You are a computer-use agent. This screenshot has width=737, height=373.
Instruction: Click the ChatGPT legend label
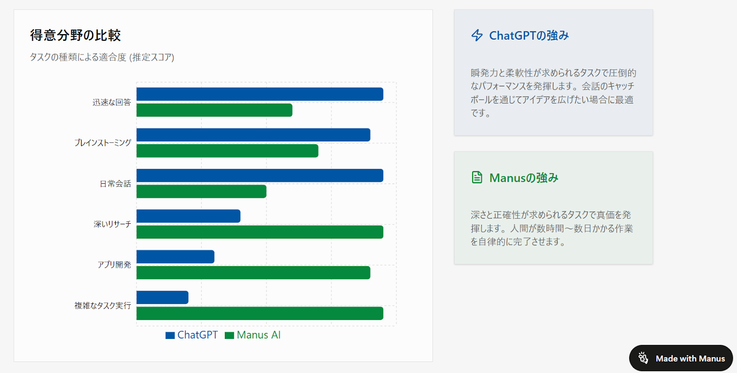(198, 335)
